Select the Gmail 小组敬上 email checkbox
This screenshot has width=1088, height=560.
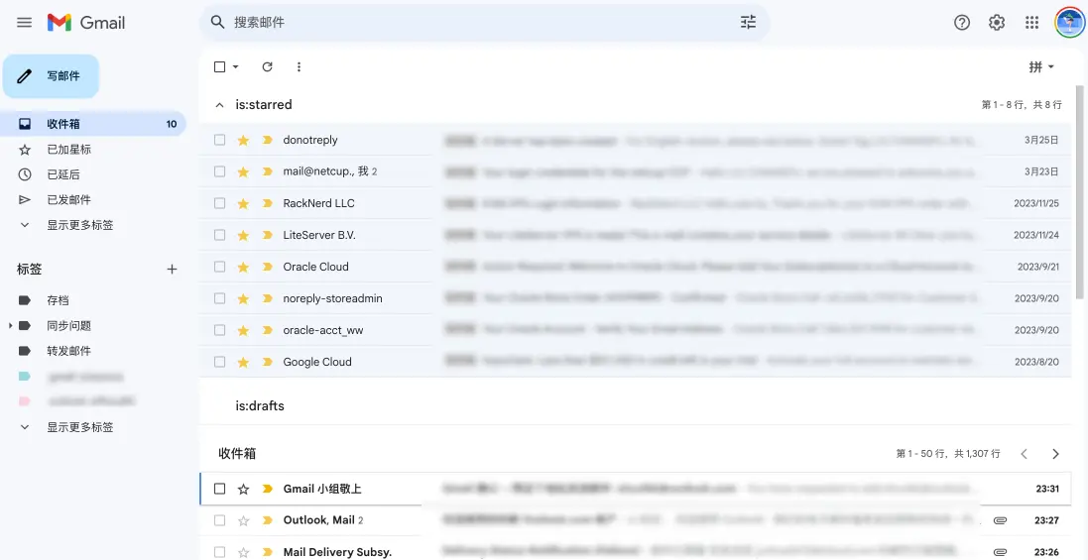220,489
